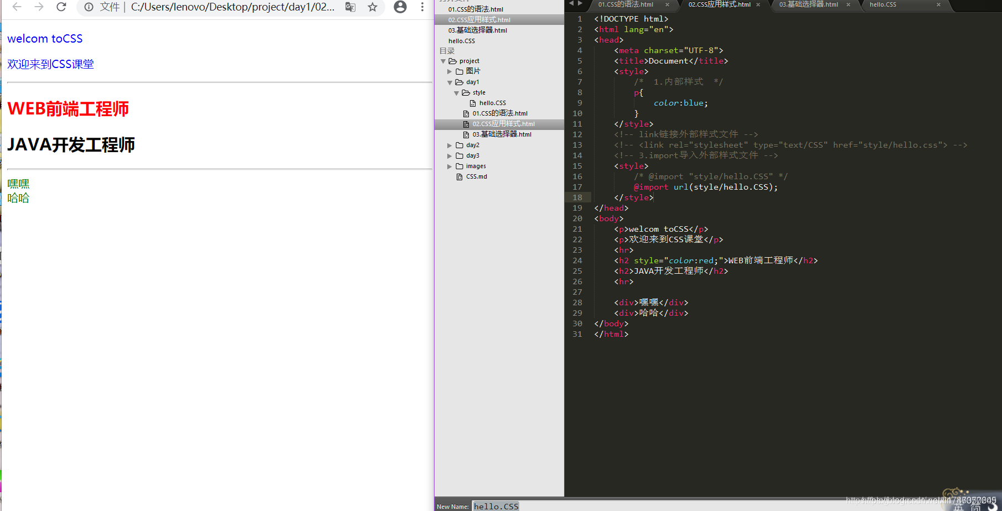Open the Chrome three-dot menu
The image size is (1002, 511).
[422, 7]
